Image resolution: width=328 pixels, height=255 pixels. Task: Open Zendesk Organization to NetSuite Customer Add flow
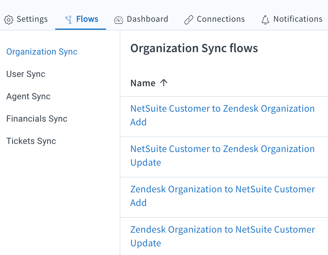pyautogui.click(x=223, y=196)
